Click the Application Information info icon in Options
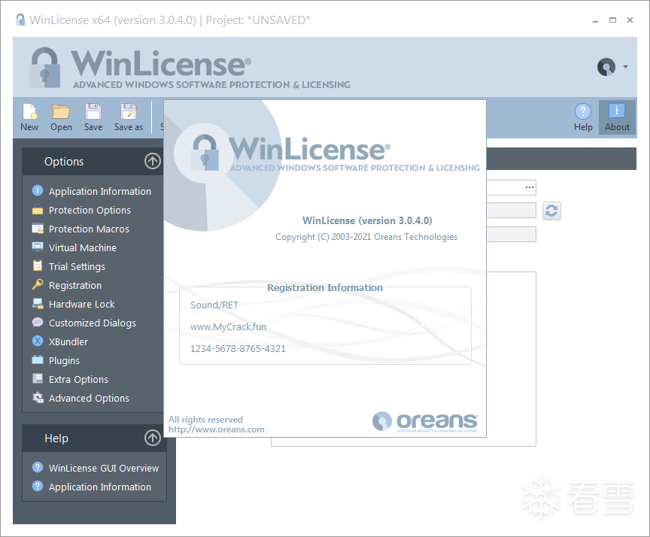The width and height of the screenshot is (650, 537). [38, 190]
